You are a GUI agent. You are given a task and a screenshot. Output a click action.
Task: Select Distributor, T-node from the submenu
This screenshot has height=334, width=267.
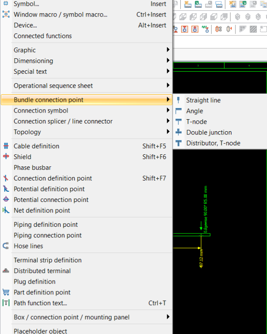coord(220,143)
